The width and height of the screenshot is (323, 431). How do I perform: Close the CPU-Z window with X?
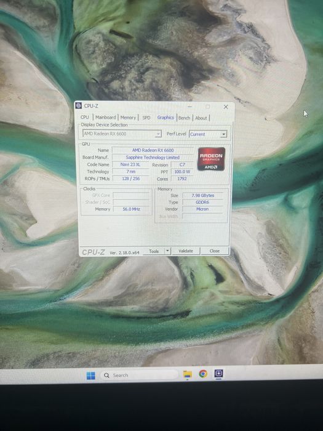pyautogui.click(x=226, y=107)
